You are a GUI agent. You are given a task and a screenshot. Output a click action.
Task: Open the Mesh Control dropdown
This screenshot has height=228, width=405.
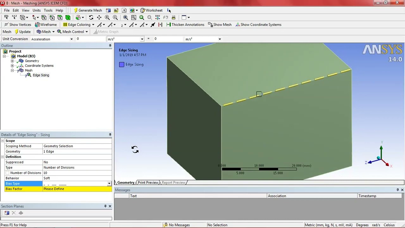pos(86,32)
